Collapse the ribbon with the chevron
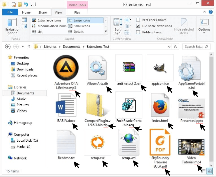 coord(205,12)
